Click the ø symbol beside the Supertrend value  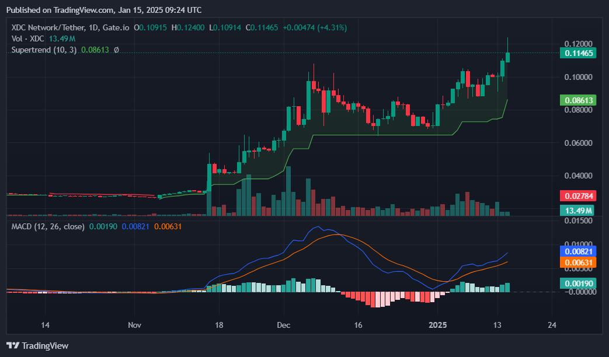(116, 50)
